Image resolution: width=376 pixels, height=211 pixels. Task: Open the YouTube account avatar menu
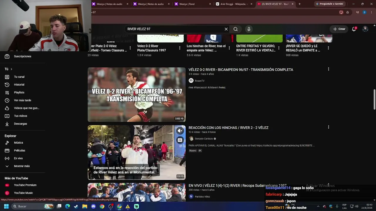coord(365,29)
